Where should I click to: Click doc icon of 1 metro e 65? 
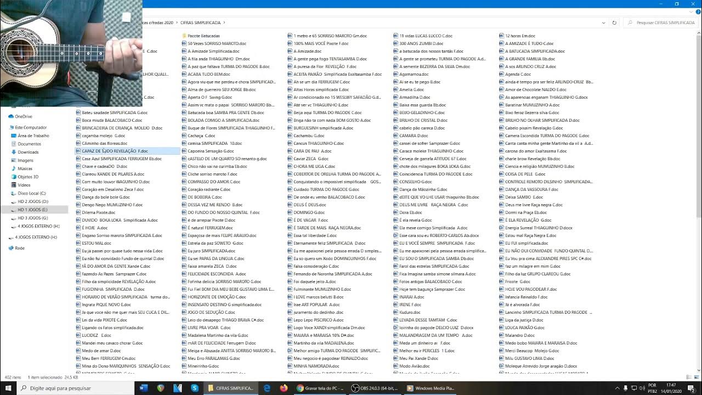pos(290,36)
